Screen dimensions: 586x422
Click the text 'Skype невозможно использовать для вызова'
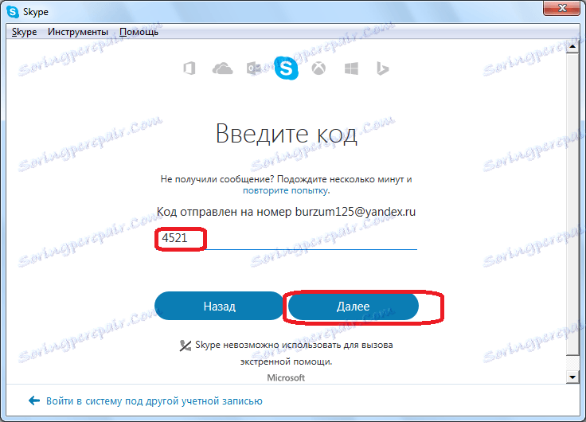click(294, 345)
